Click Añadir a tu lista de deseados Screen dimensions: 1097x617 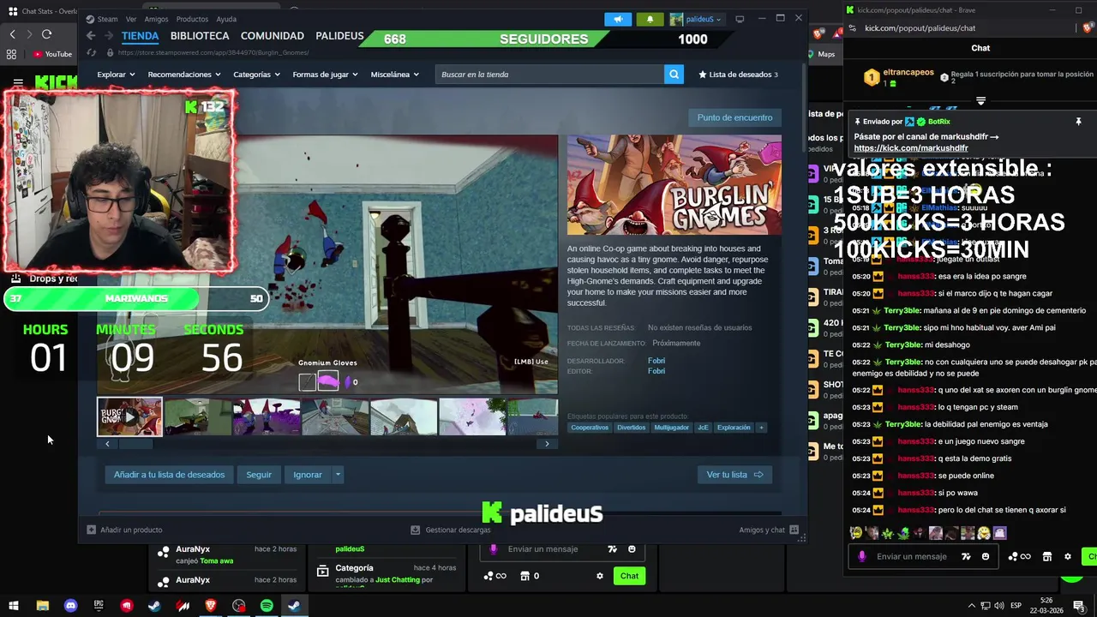(x=169, y=475)
